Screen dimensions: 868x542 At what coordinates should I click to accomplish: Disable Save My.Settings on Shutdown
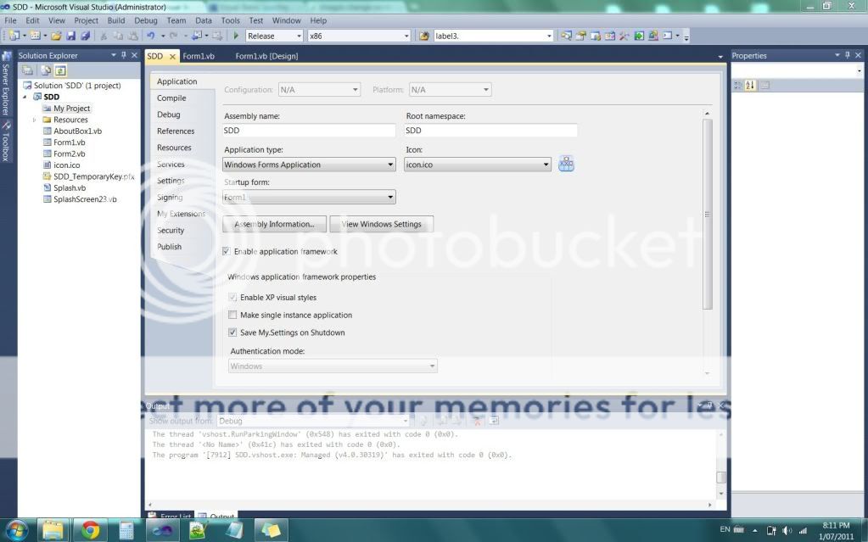click(232, 332)
